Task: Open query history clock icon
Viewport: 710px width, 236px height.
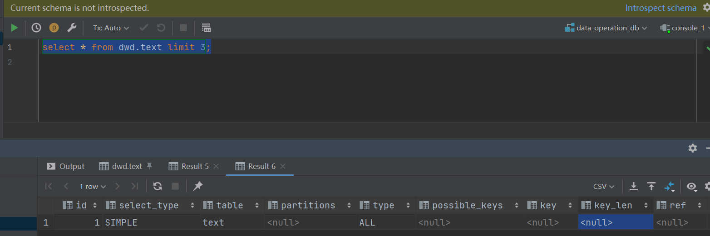Action: click(36, 28)
